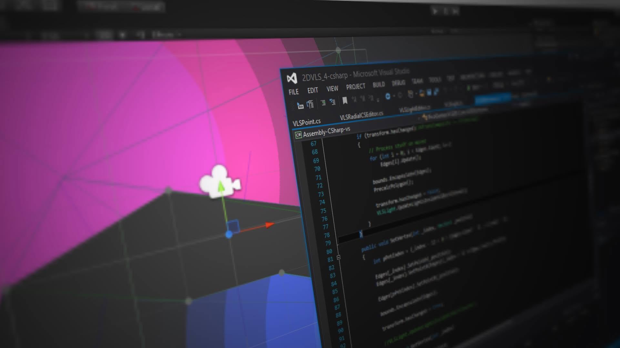Click the New Project toolbar icon
Screen dimensions: 620x348
pos(411,94)
